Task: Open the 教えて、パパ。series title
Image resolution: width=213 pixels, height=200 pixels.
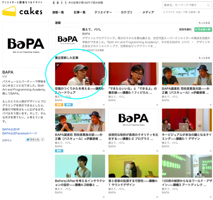Action: [x=92, y=29]
